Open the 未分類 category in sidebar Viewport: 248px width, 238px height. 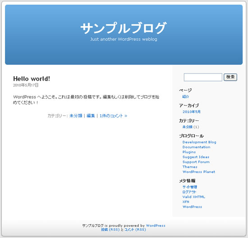(187, 127)
